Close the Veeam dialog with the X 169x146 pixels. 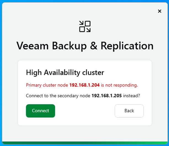click(x=160, y=11)
